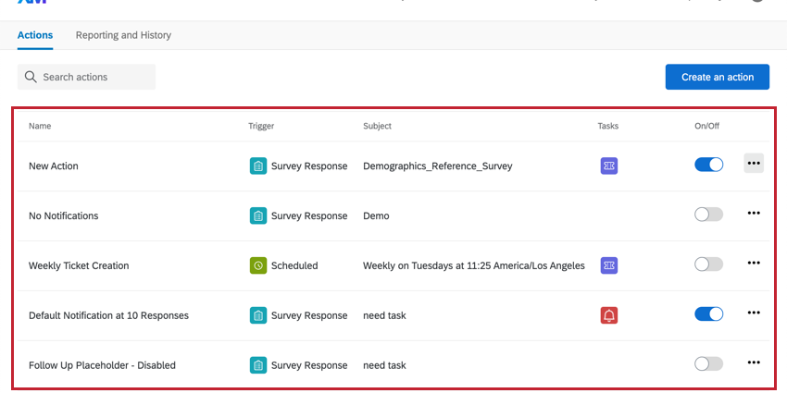
Task: Open the three-dot menu for No Notifications
Action: pyautogui.click(x=754, y=213)
